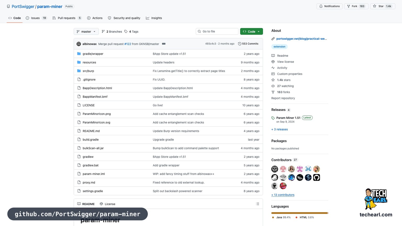Open the PortSwigger owner link
The width and height of the screenshot is (402, 226).
click(23, 7)
